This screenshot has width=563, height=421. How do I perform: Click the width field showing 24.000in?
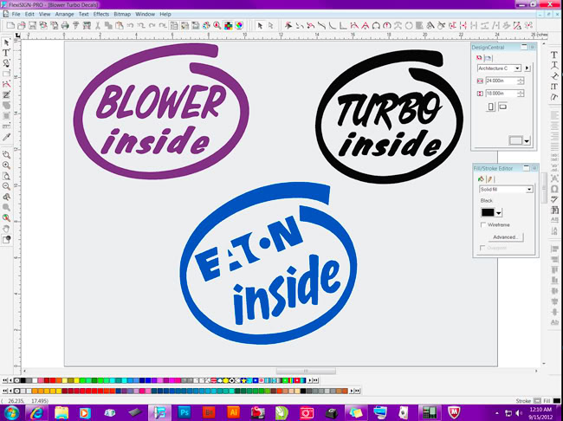coord(502,81)
